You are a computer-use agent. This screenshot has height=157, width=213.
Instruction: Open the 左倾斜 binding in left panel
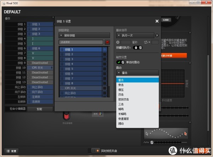(40, 97)
